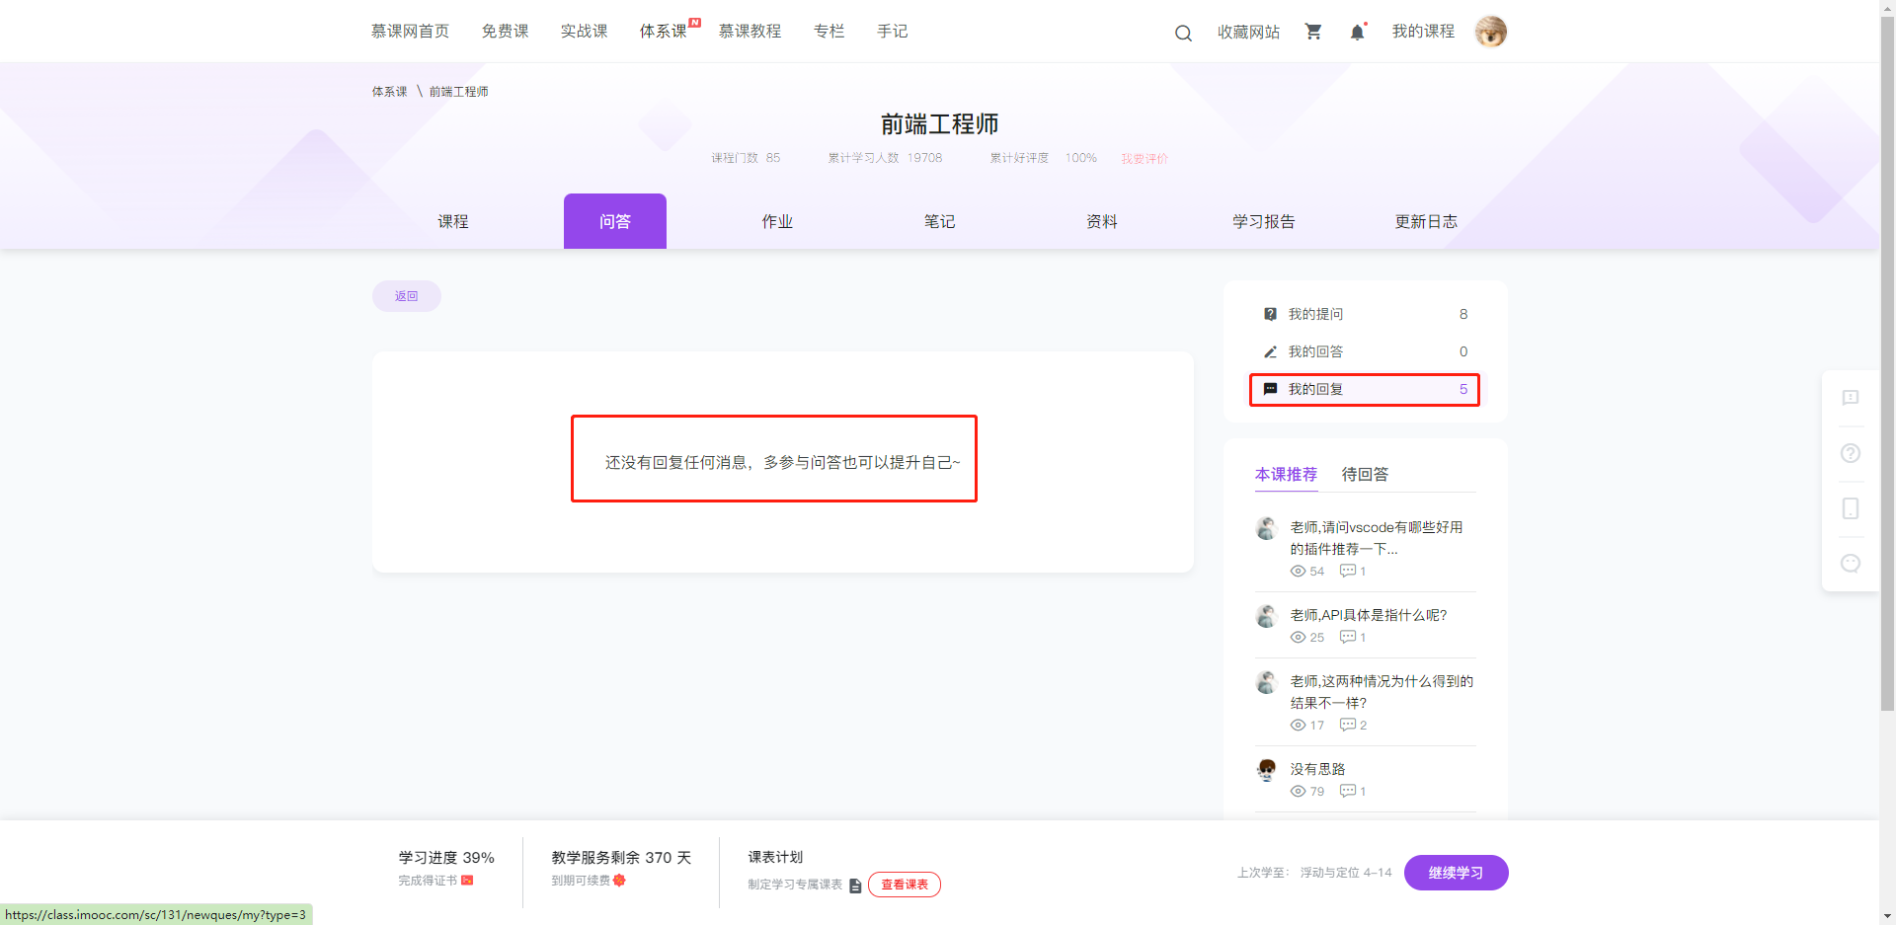This screenshot has width=1896, height=925.
Task: Open the help question-mark icon in floating bar
Action: click(1851, 453)
